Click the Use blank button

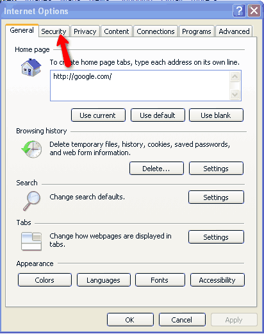click(x=216, y=115)
